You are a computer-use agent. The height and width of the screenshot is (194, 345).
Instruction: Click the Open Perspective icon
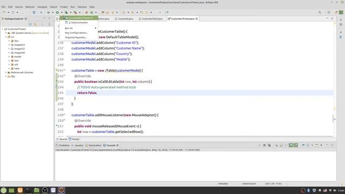tap(329, 12)
